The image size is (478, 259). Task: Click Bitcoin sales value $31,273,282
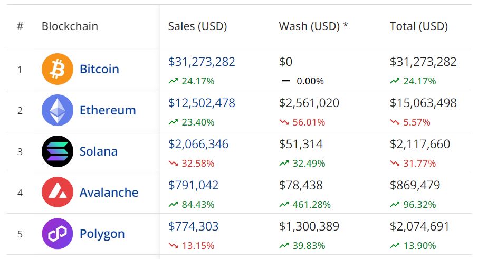click(202, 62)
